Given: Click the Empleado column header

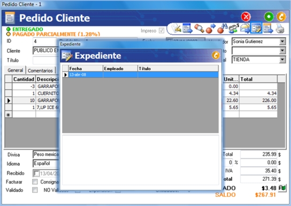Looking at the screenshot, I should point(120,68).
